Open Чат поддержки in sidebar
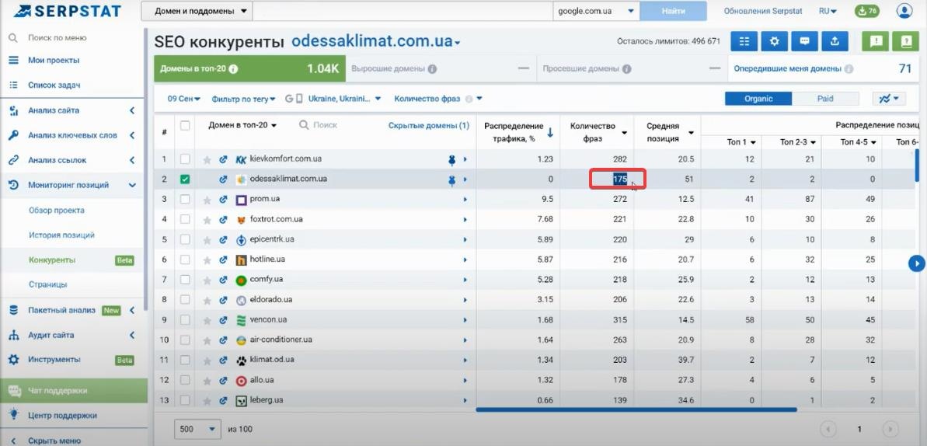The height and width of the screenshot is (446, 927). click(73, 390)
